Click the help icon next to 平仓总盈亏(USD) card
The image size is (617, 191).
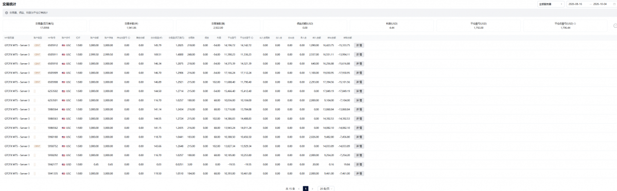[x=575, y=24]
